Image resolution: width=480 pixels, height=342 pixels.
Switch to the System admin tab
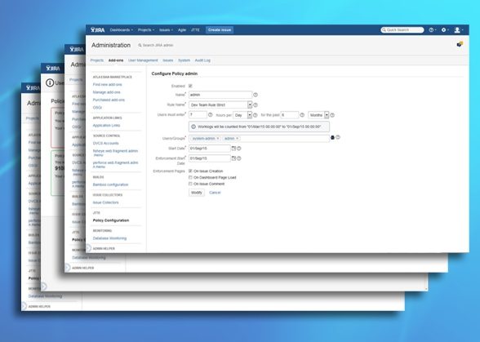pyautogui.click(x=184, y=60)
